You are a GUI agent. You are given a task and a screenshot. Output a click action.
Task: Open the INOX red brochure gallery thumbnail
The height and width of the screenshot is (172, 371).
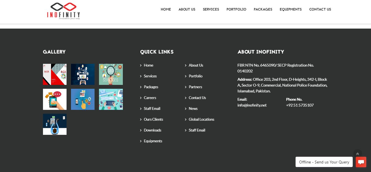tap(55, 74)
